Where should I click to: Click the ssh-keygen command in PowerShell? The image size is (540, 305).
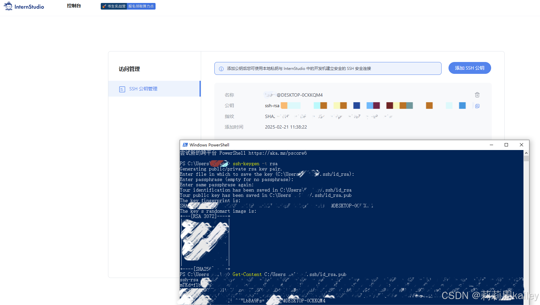[246, 164]
